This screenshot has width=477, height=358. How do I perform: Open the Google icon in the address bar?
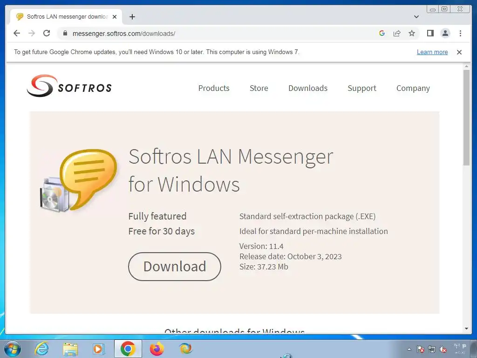382,33
